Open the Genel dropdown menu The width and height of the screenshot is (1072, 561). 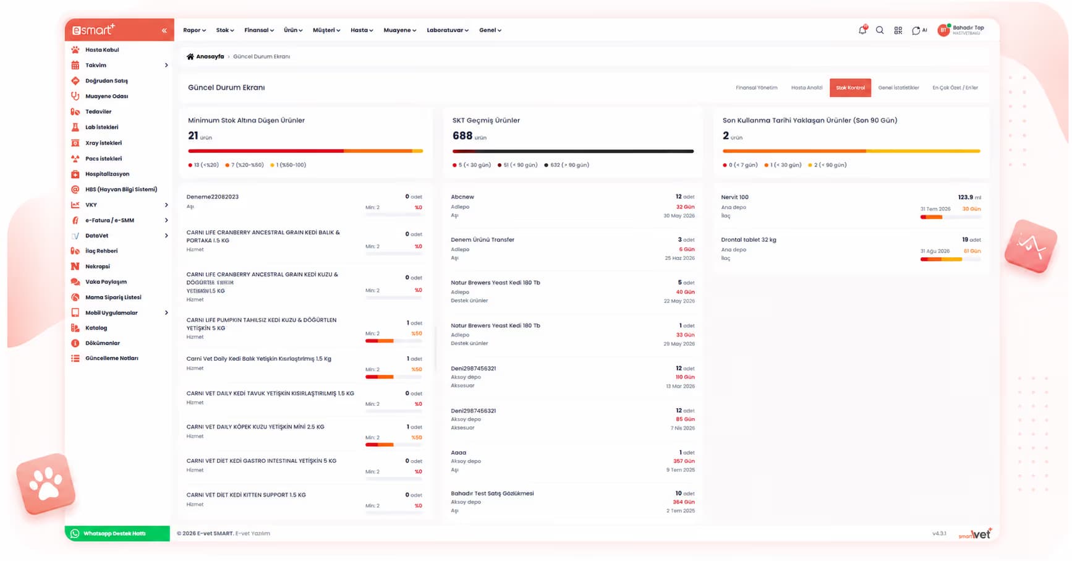[490, 30]
